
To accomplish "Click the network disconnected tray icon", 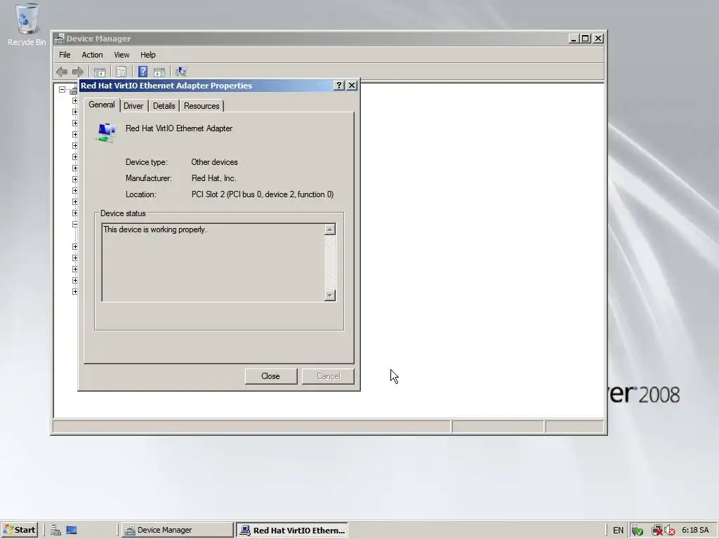I will [x=657, y=531].
